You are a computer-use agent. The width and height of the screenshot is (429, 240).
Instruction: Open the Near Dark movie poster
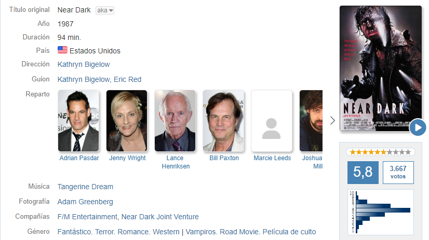381,68
